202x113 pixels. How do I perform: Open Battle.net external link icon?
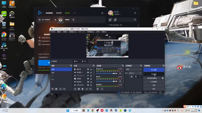coord(135,13)
